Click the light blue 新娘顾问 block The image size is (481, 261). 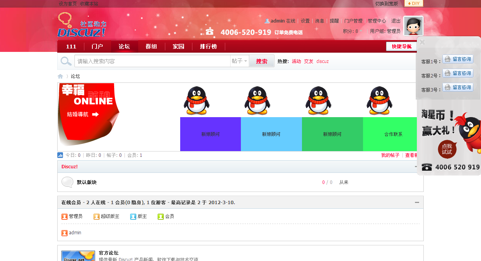click(x=271, y=134)
